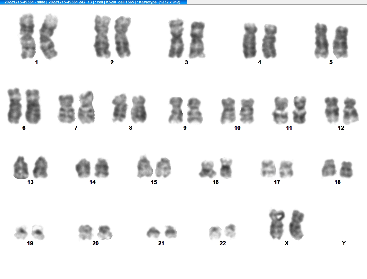The image size is (367, 279).
Task: Select the right chromosome 18 image
Action: pyautogui.click(x=347, y=169)
